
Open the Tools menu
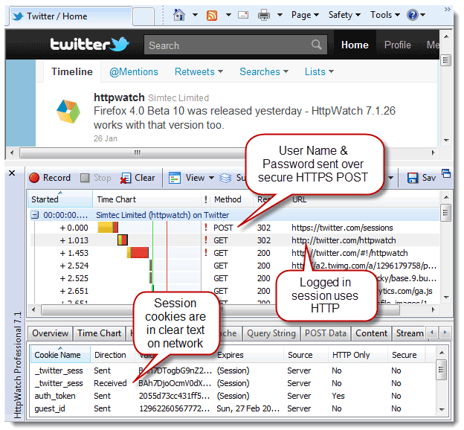[385, 15]
